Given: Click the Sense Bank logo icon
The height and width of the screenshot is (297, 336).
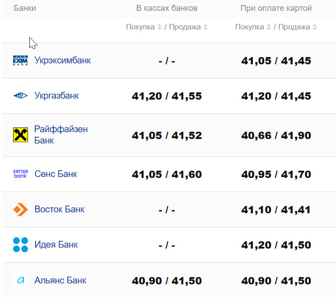Looking at the screenshot, I should [20, 174].
